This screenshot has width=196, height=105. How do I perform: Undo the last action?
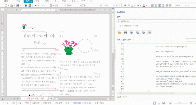36,6
